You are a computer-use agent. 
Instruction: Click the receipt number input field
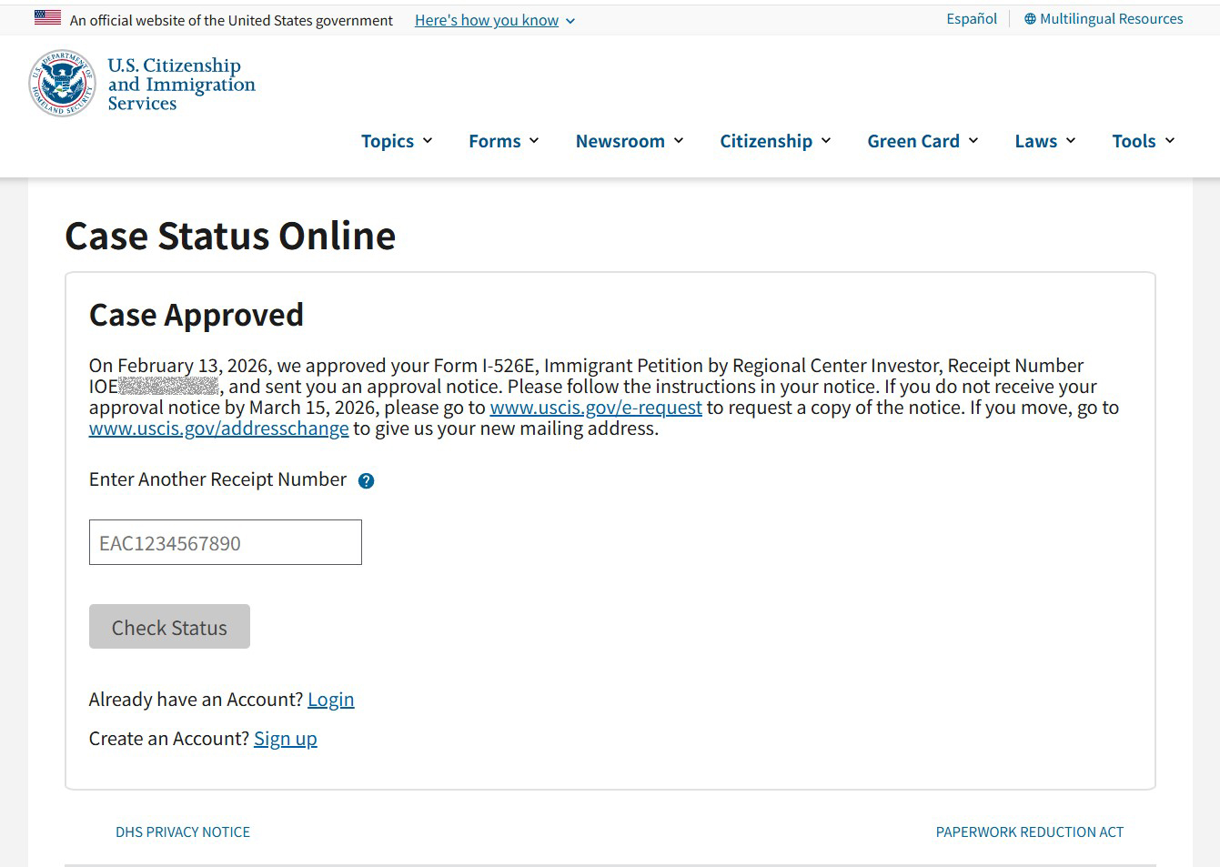pyautogui.click(x=226, y=542)
